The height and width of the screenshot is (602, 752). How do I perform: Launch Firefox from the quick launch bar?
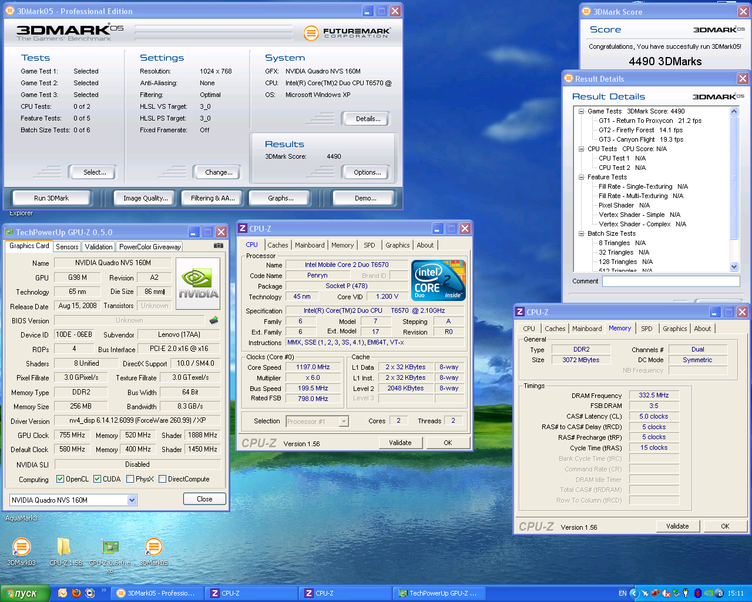(76, 593)
